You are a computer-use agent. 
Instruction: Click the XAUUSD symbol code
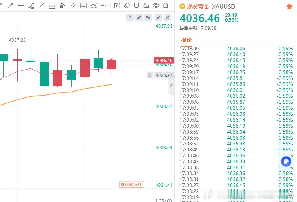[x=223, y=7]
